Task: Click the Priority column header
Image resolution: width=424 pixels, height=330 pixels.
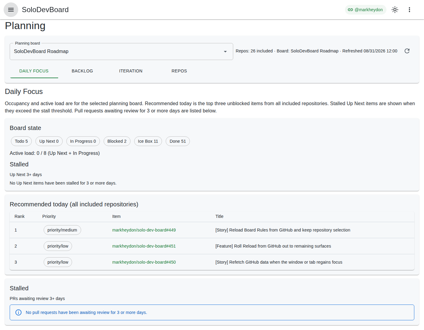Action: pyautogui.click(x=49, y=216)
